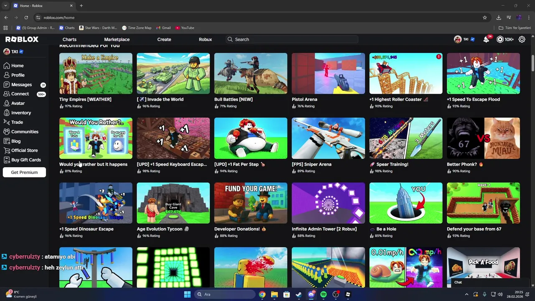Open the Official Store sidebar item
Image resolution: width=535 pixels, height=301 pixels.
[x=20, y=150]
